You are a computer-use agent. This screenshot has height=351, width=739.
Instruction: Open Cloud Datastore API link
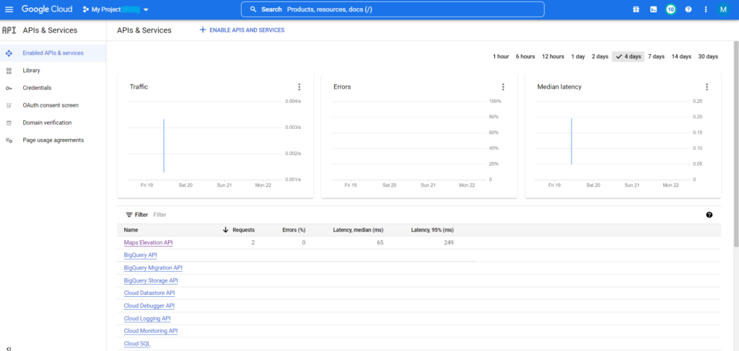coord(149,293)
